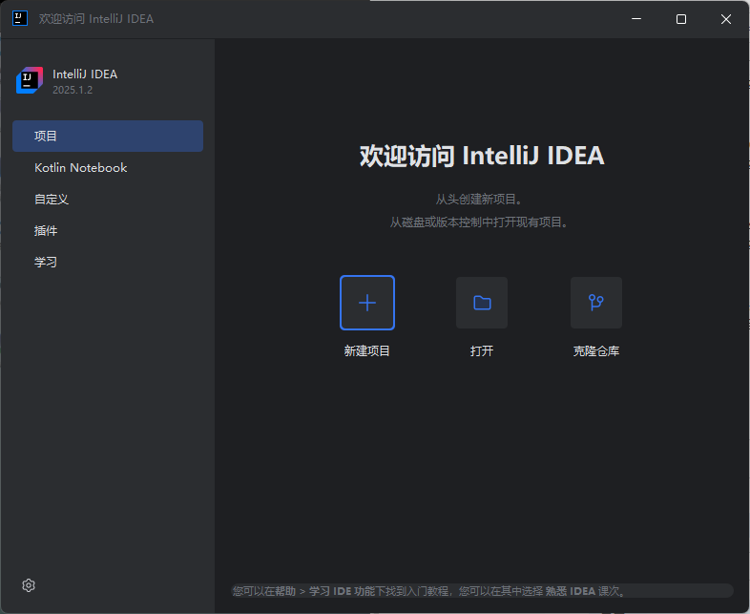The image size is (750, 614).
Task: Click the clone repository branch icon
Action: (596, 303)
